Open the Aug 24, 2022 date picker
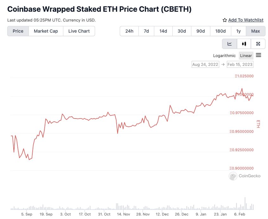This screenshot has height=219, width=268. click(x=205, y=64)
